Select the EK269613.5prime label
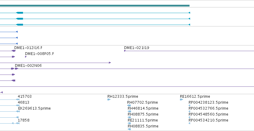Image resolution: width=254 pixels, height=131 pixels. [34, 108]
